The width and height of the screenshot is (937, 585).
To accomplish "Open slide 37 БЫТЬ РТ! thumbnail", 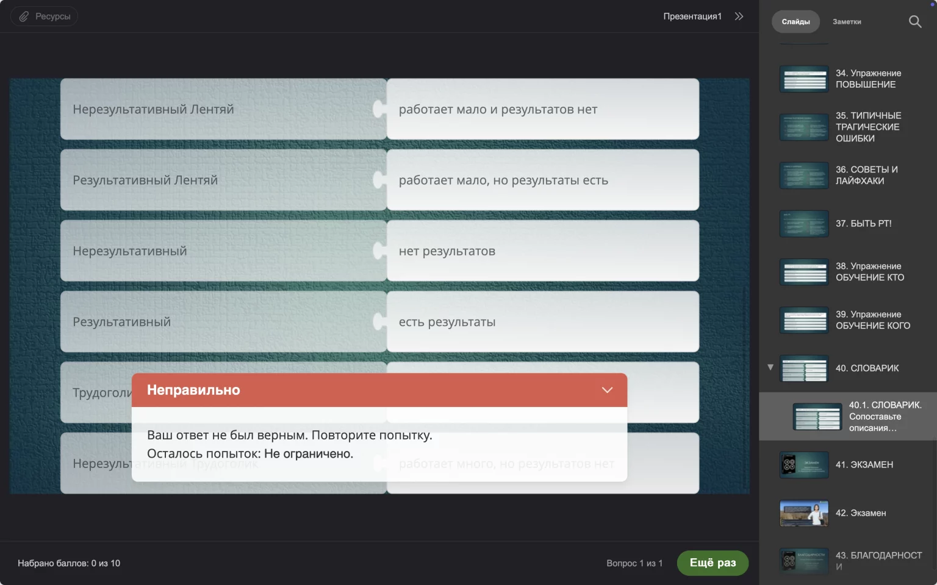I will 804,224.
